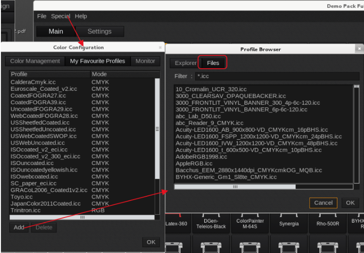Open the Help menu
The height and width of the screenshot is (253, 364).
81,16
